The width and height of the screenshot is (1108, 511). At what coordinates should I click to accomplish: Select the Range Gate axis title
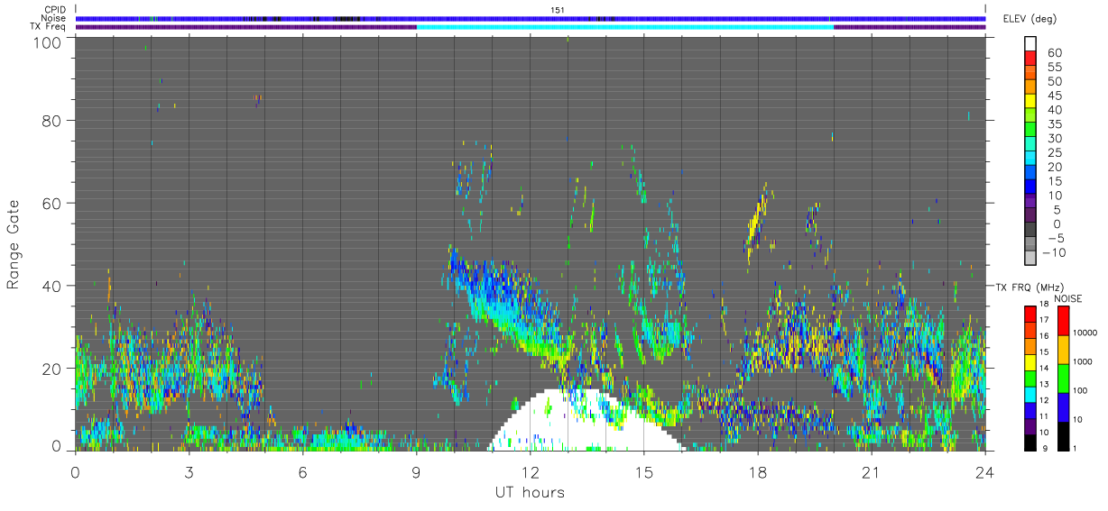pyautogui.click(x=14, y=244)
